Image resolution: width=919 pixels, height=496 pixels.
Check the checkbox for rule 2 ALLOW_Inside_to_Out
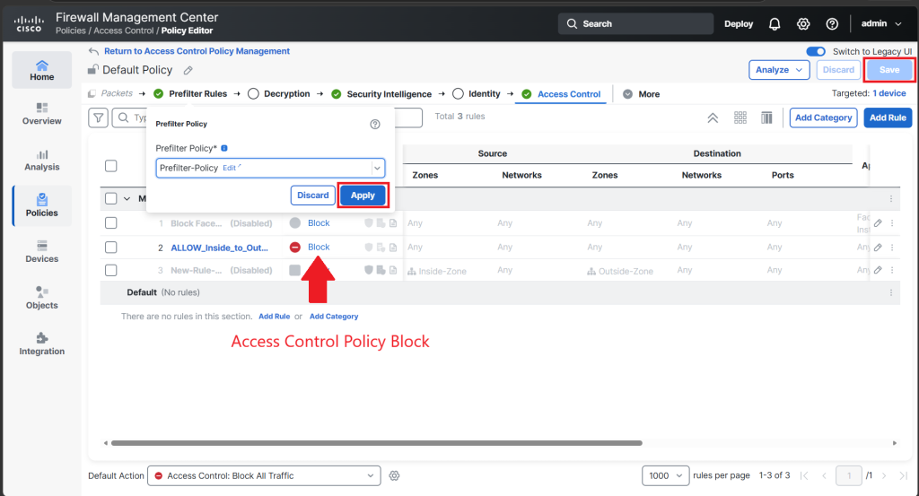(x=110, y=248)
